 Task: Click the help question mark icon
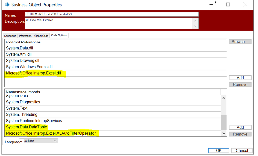pyautogui.click(x=215, y=3)
